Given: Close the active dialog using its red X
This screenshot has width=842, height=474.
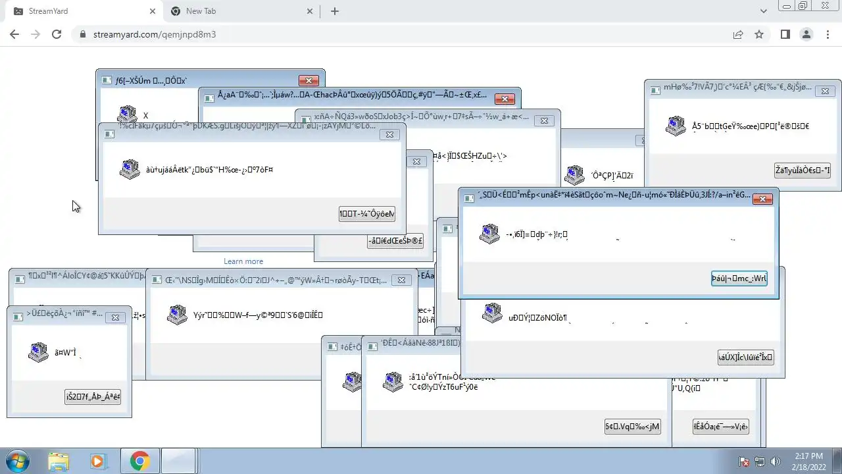Looking at the screenshot, I should [x=762, y=199].
